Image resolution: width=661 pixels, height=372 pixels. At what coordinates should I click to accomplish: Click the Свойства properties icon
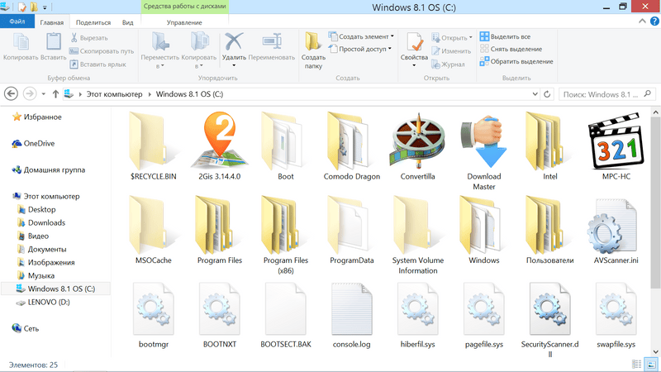click(415, 42)
